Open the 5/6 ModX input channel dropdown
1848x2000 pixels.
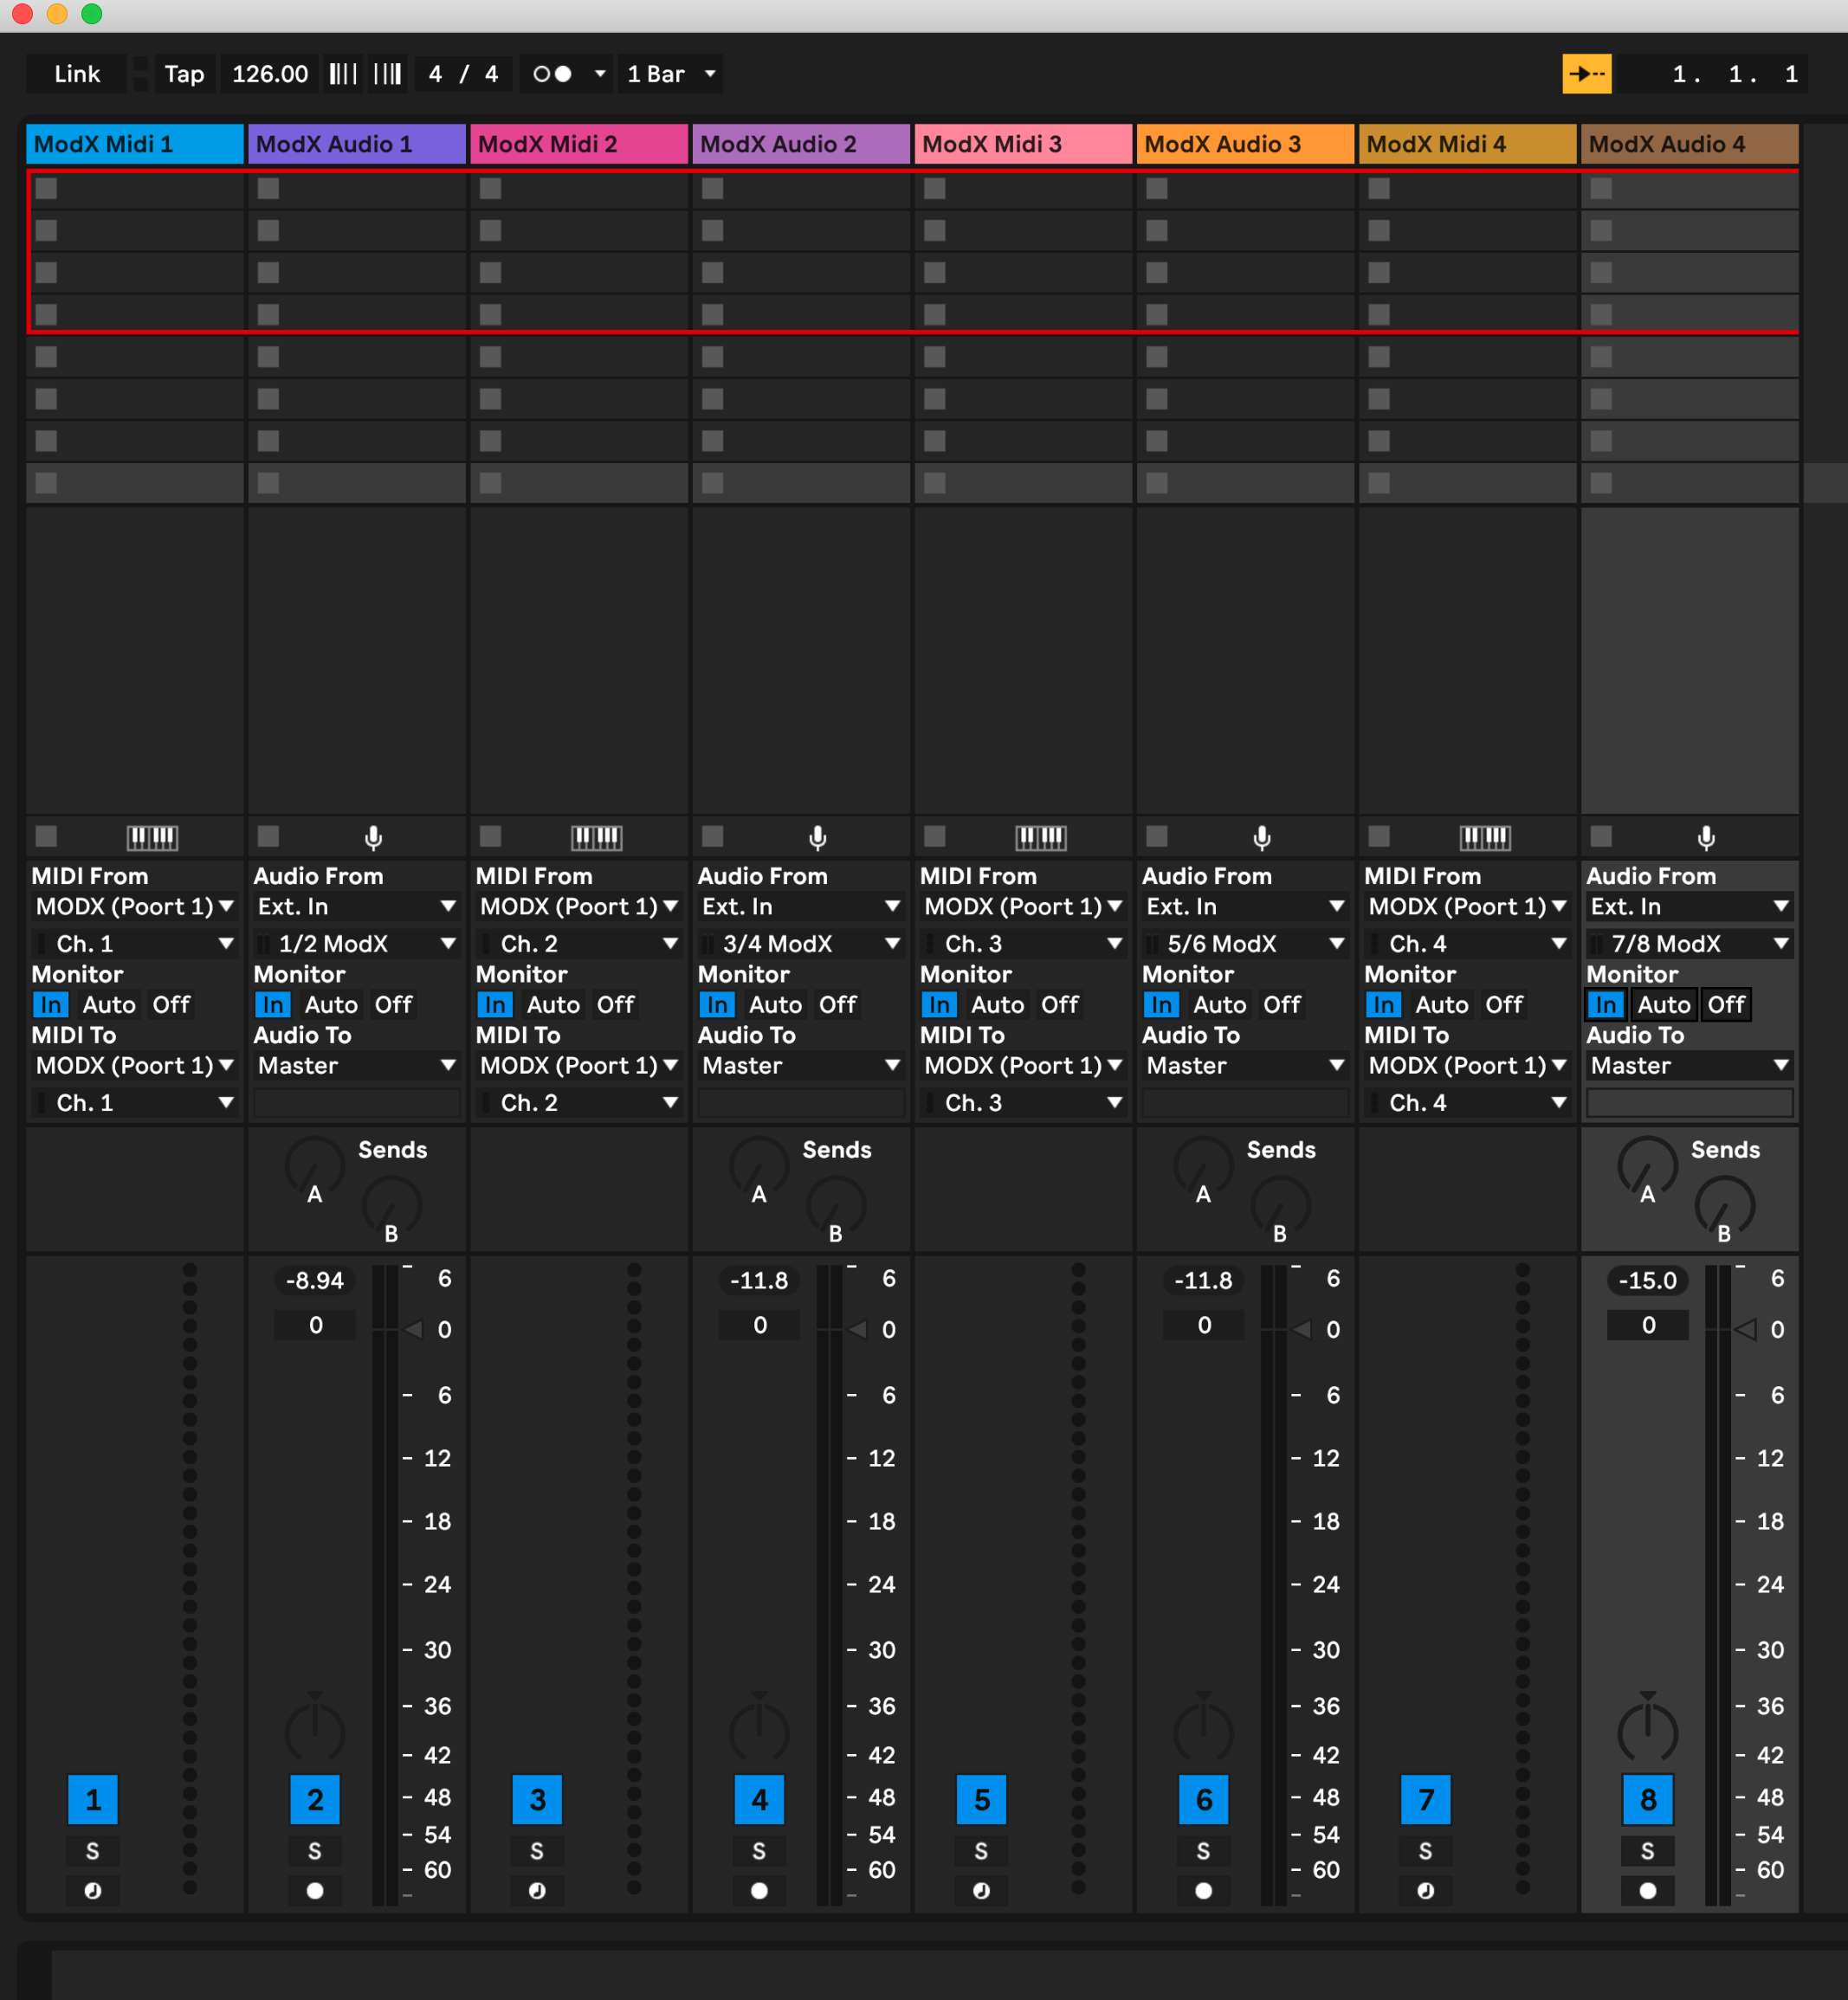pos(1244,943)
